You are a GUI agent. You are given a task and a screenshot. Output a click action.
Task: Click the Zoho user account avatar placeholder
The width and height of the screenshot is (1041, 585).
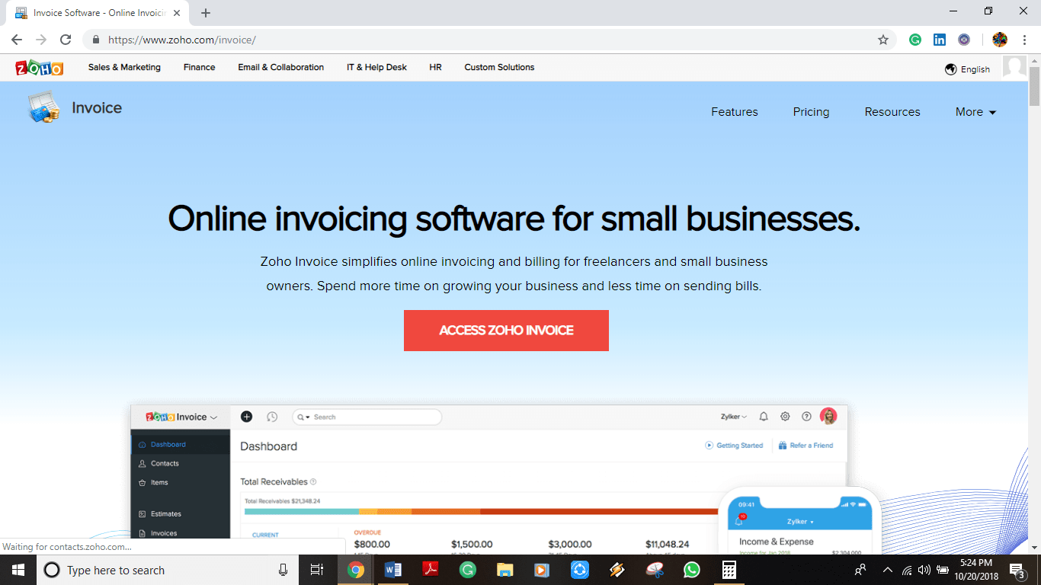1014,68
